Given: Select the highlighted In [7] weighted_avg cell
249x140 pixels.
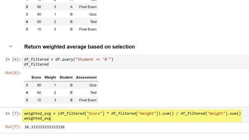Looking at the screenshot, I should click(132, 116).
